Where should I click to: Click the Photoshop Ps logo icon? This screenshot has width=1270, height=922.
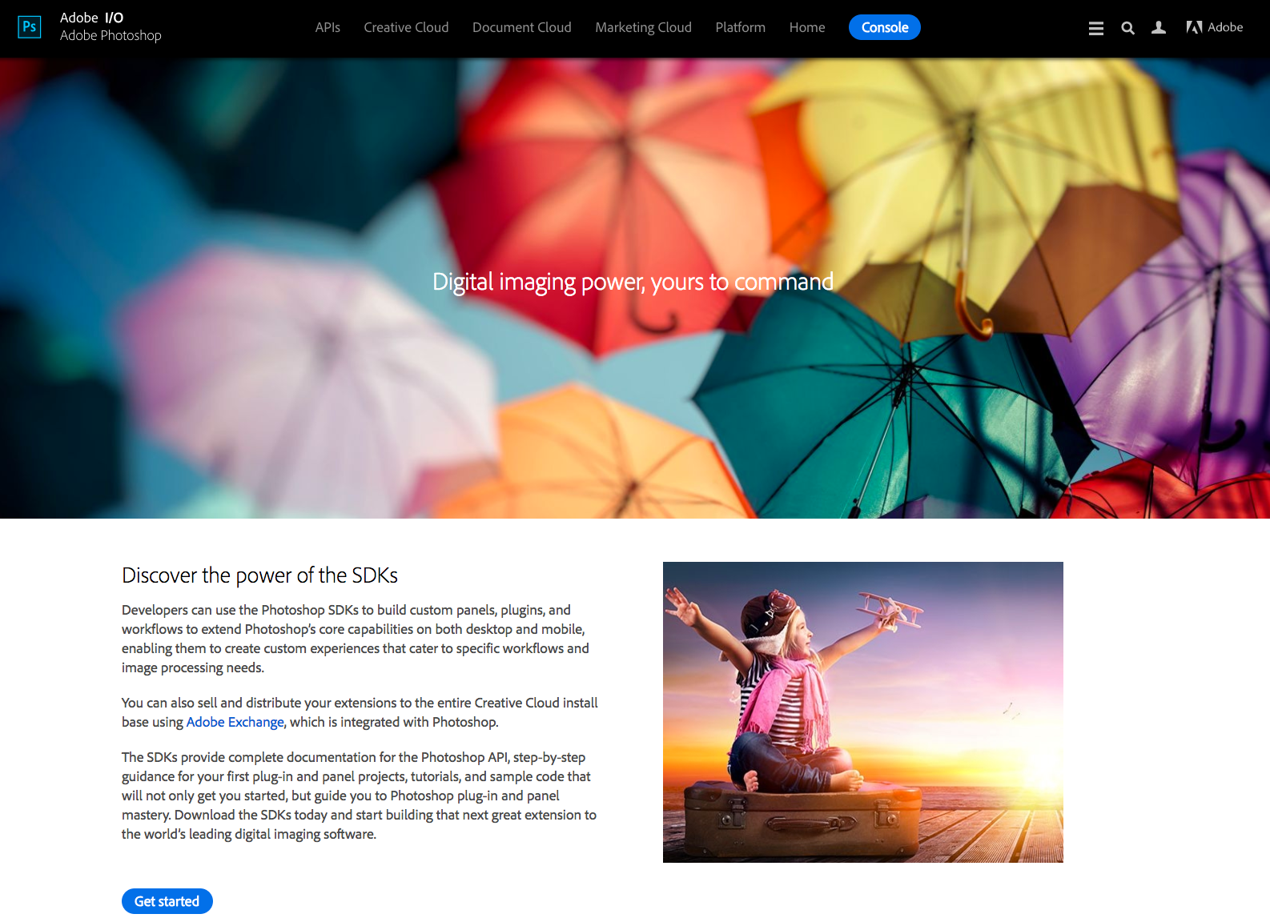point(30,27)
